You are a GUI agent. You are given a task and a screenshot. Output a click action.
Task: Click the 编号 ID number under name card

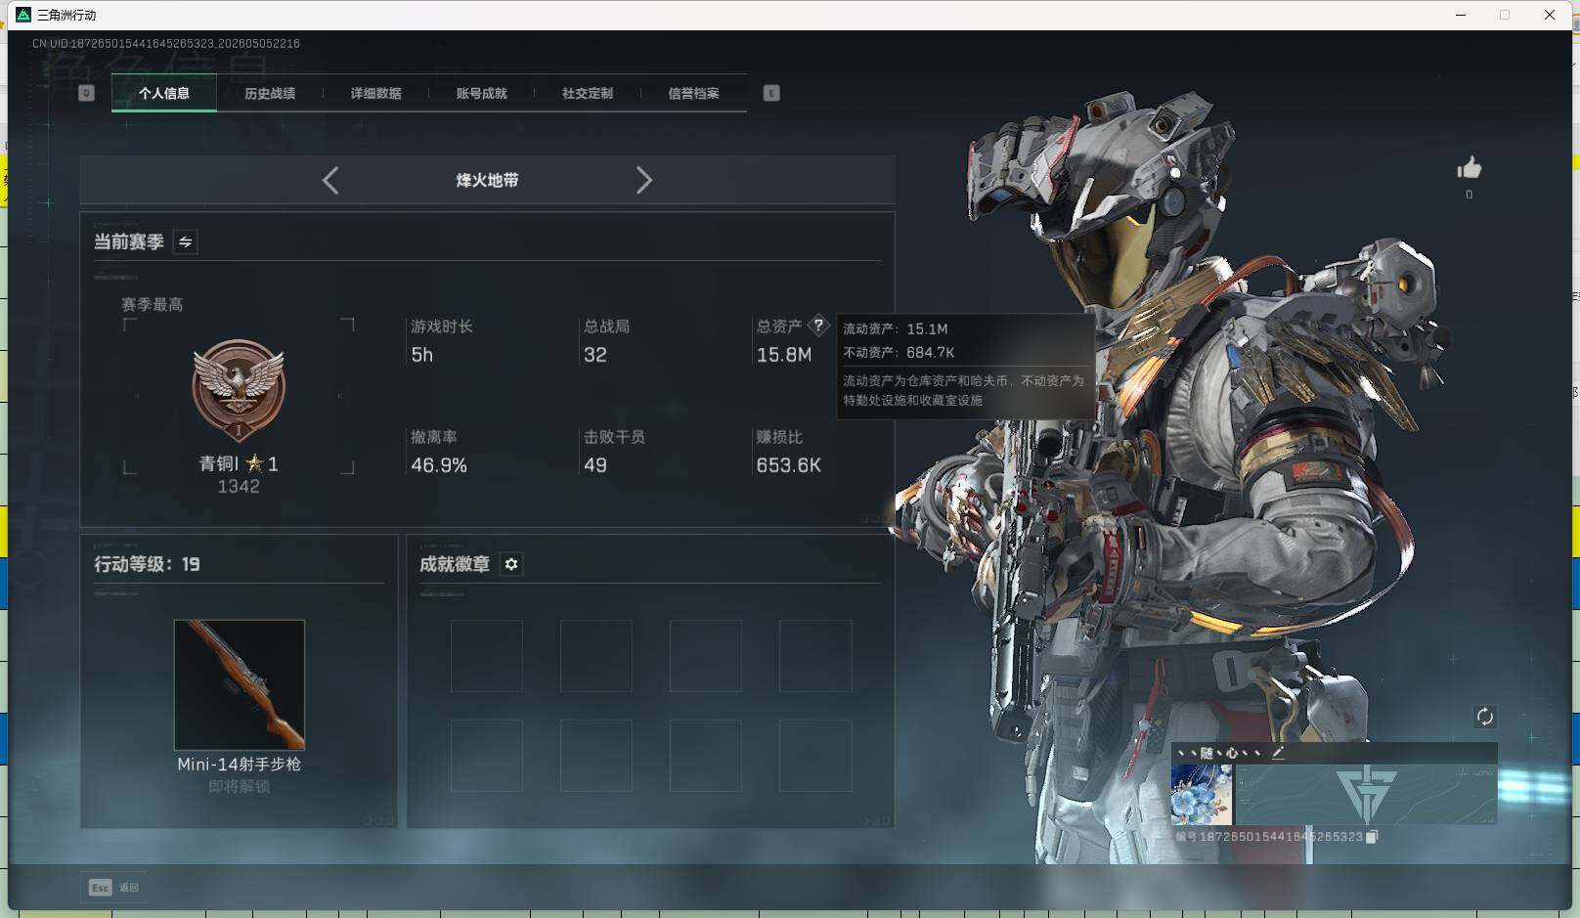coord(1269,837)
